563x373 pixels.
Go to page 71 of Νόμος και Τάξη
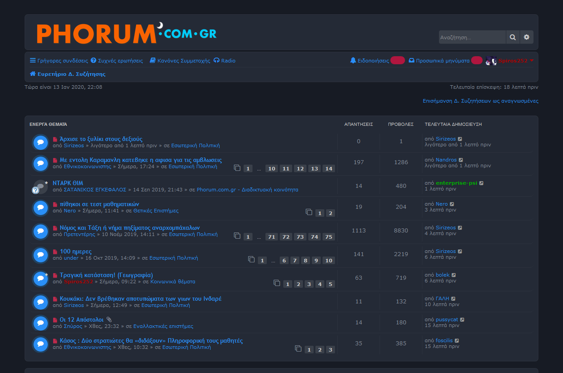(x=271, y=237)
